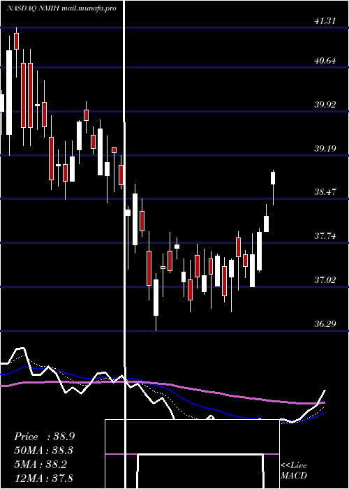
Task: Click the 41.31 price axis label
Action: (x=325, y=21)
